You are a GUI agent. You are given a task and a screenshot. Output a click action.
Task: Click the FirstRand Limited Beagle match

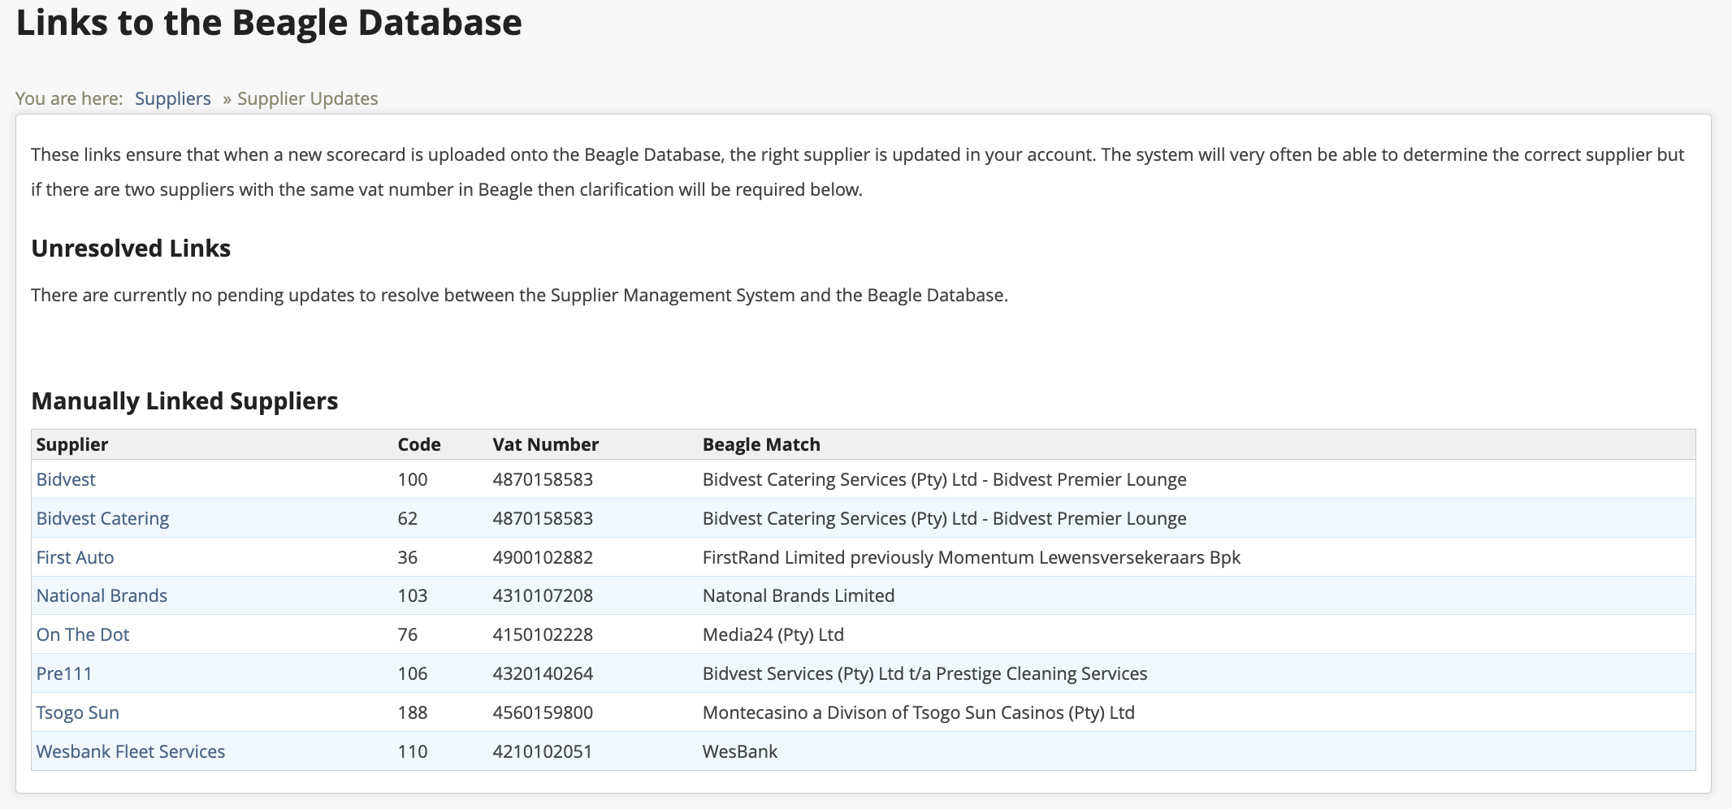click(972, 557)
